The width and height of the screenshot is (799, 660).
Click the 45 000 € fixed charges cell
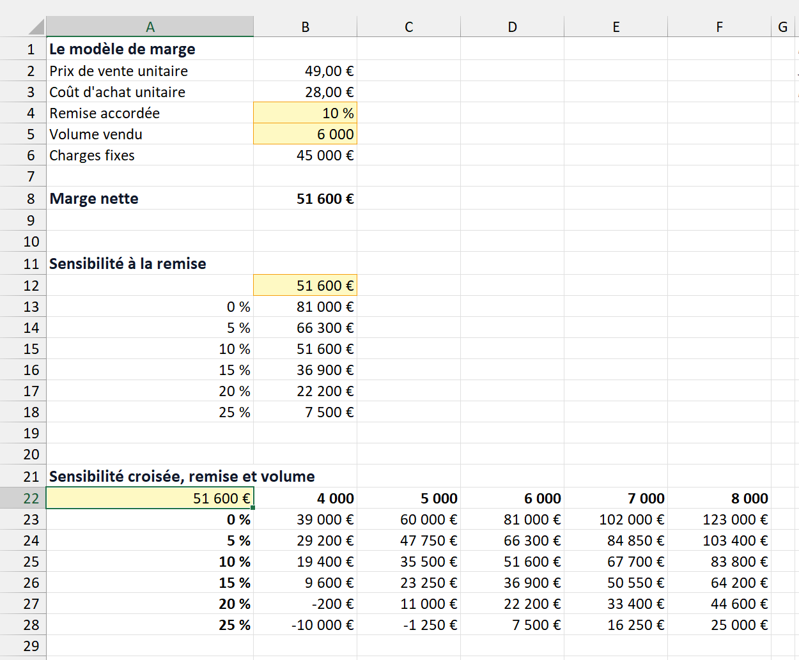tap(306, 155)
